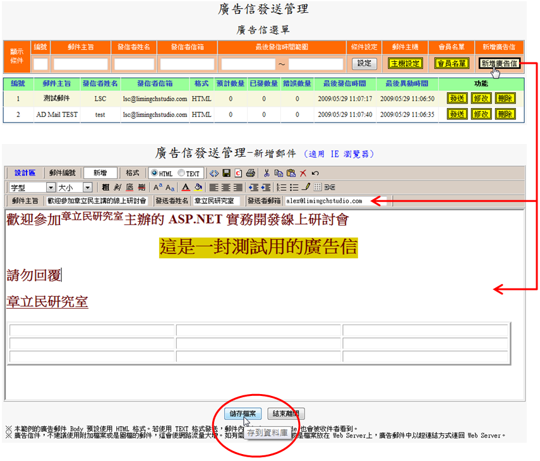Click the 郵件主旨 subject field in the editor

tap(97, 201)
